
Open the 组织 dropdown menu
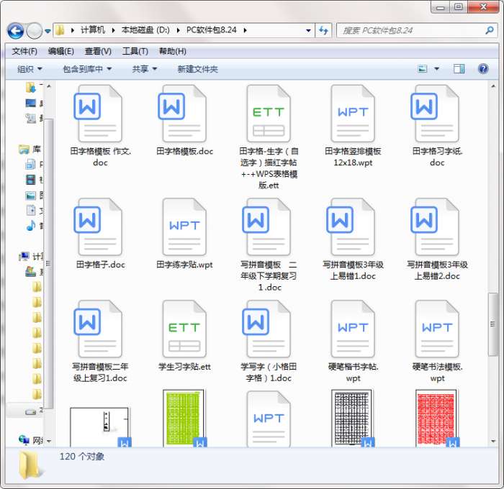tap(30, 69)
